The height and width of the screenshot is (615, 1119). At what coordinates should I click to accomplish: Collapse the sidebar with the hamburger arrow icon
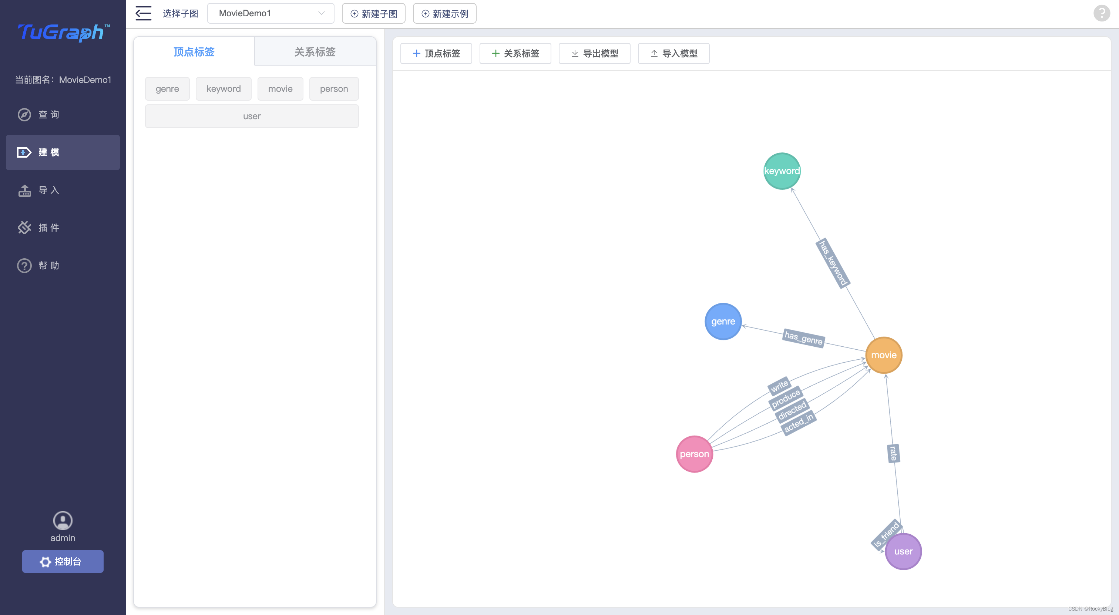(143, 13)
